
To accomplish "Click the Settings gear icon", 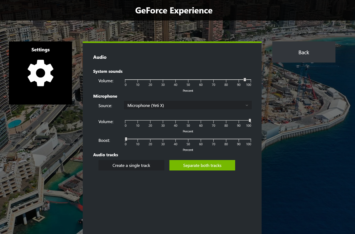I will 41,73.
